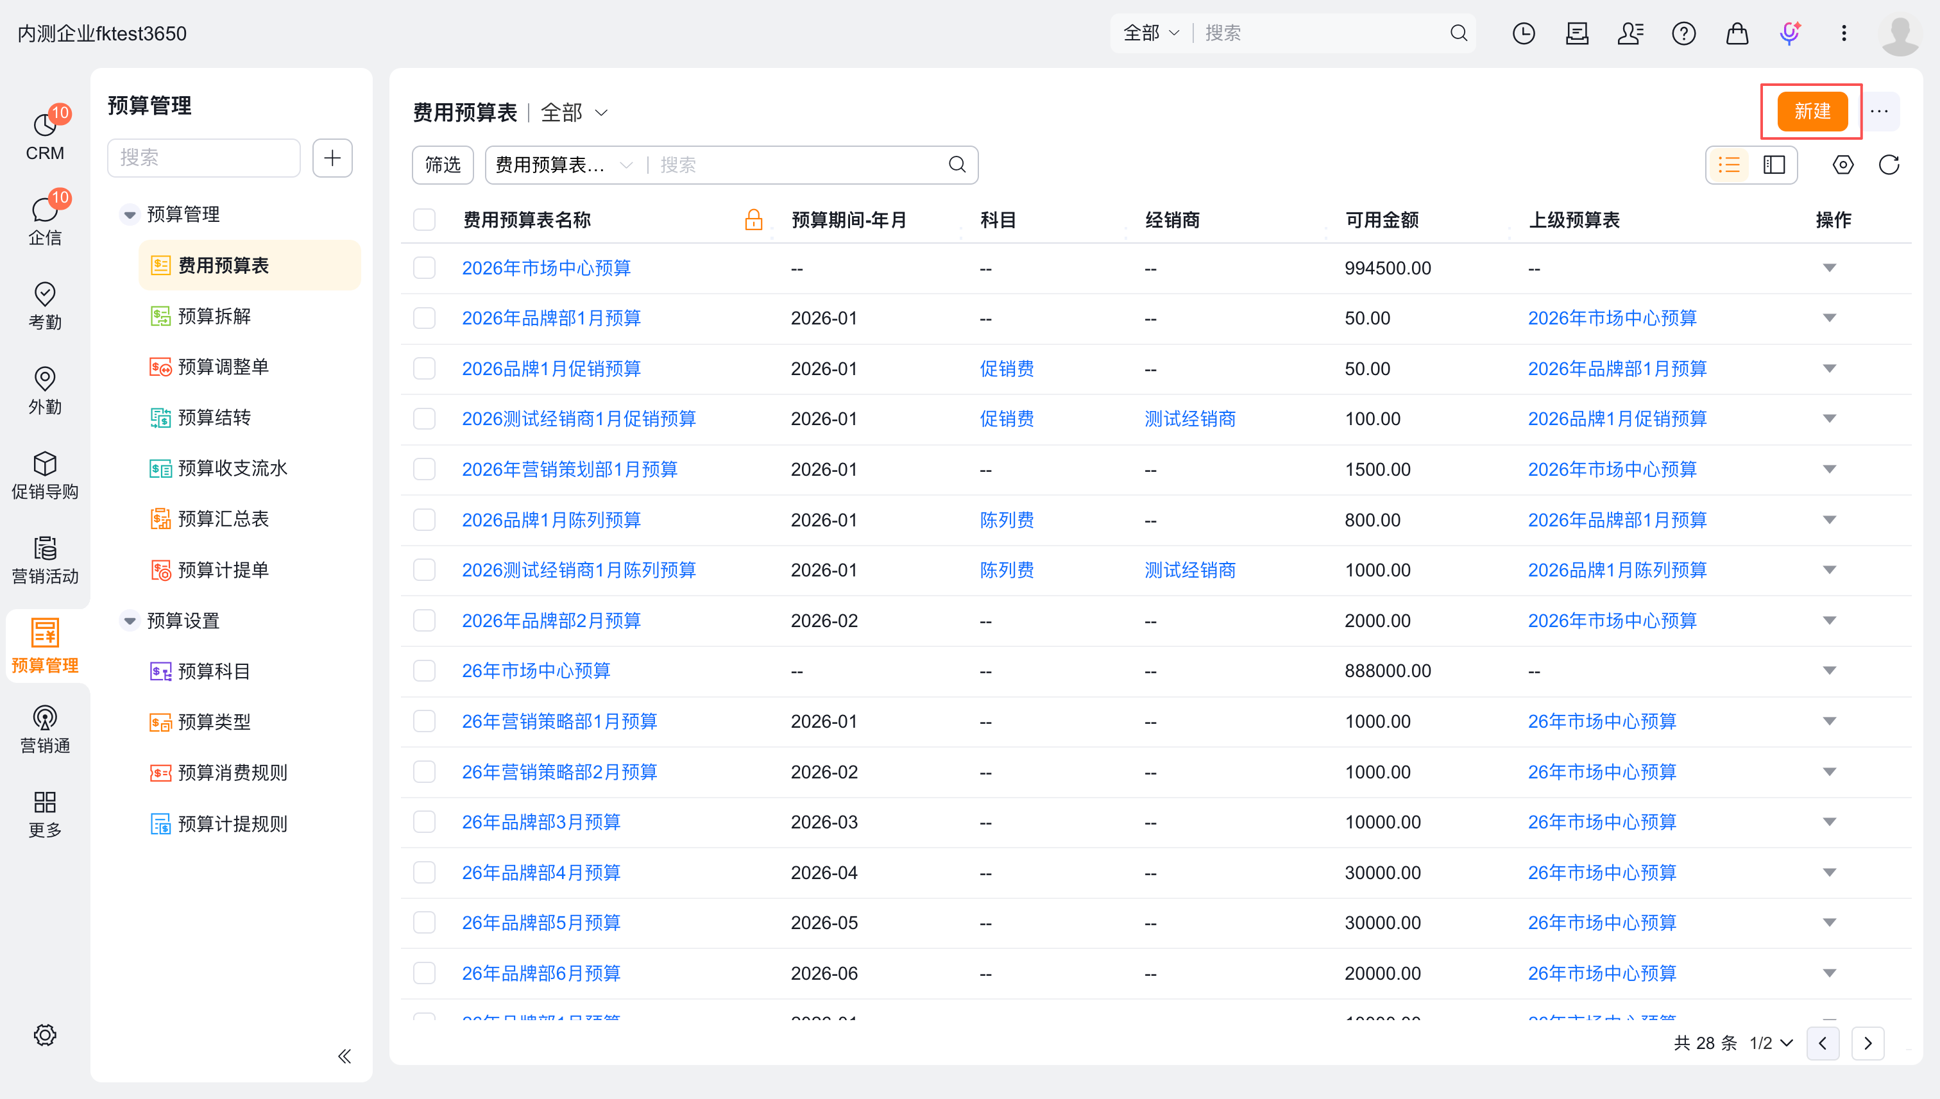Open the CRM module in sidebar
Viewport: 1940px width, 1099px height.
tap(44, 136)
